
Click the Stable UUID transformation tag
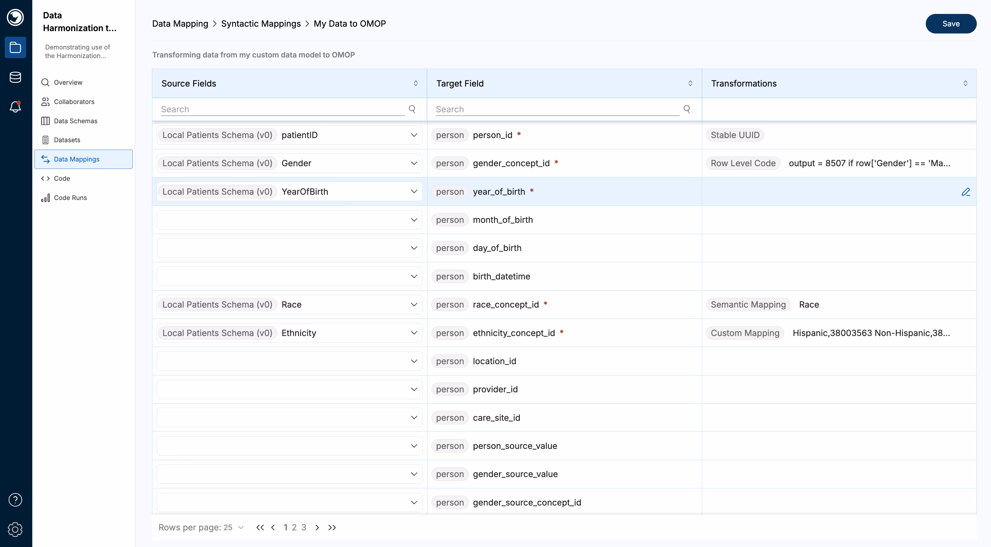click(735, 135)
